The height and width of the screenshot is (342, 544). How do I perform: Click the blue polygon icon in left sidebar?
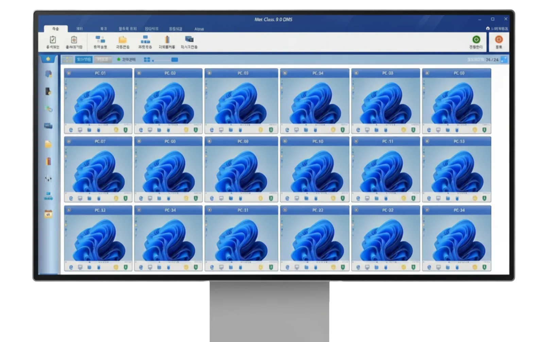click(x=48, y=74)
